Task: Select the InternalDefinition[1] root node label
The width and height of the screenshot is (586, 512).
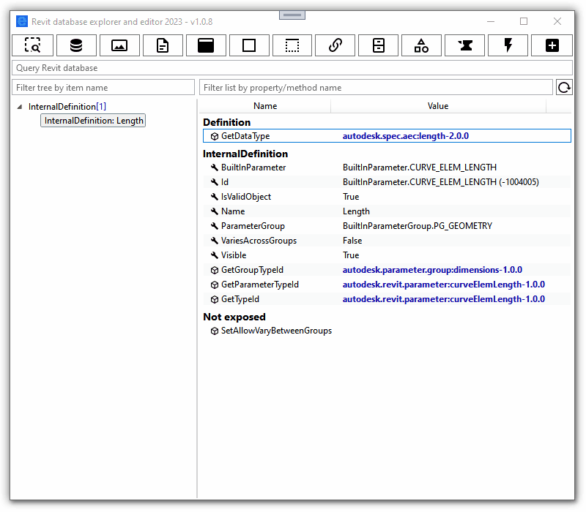Action: pos(67,107)
